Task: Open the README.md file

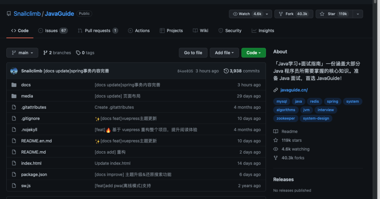Action: [33, 152]
